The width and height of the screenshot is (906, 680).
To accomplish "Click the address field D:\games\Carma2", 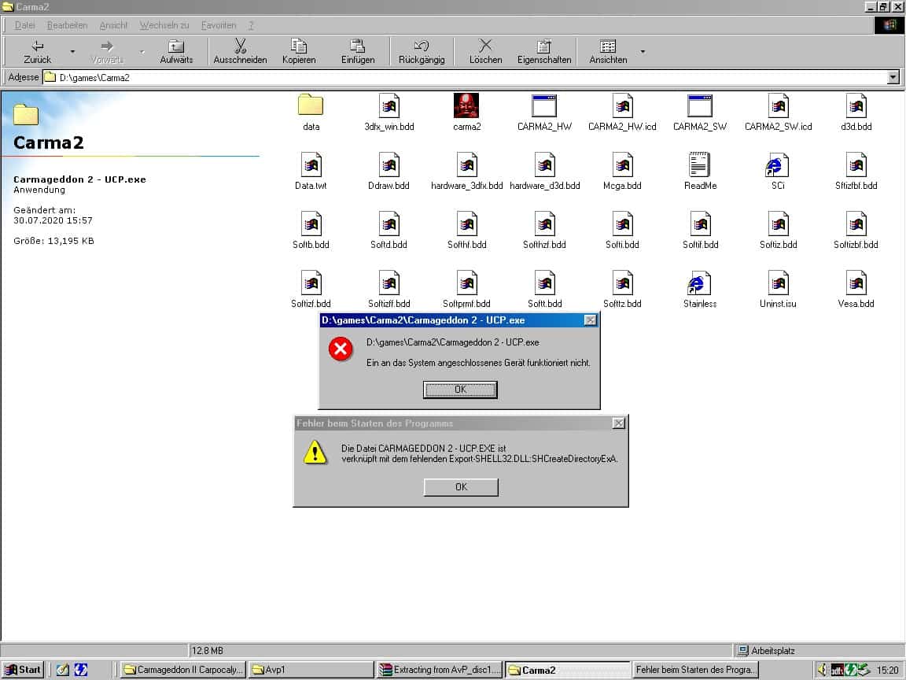I will (465, 77).
